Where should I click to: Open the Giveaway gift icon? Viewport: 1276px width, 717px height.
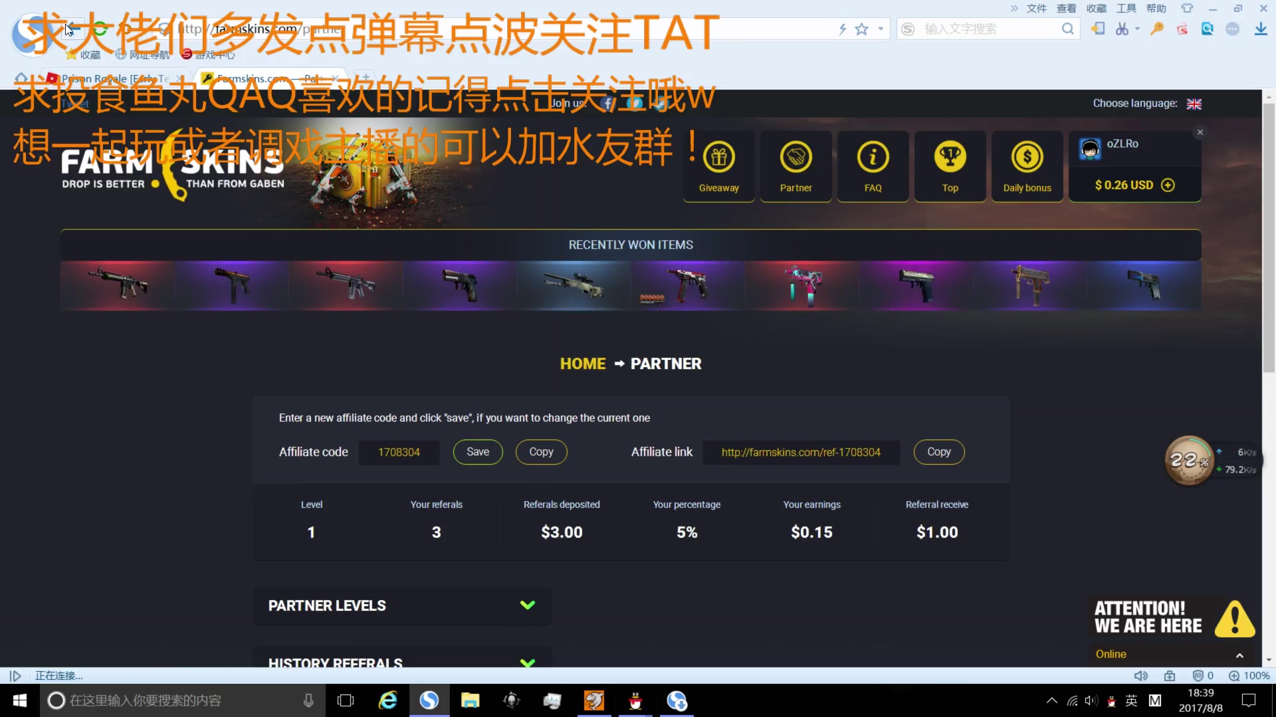pyautogui.click(x=718, y=166)
